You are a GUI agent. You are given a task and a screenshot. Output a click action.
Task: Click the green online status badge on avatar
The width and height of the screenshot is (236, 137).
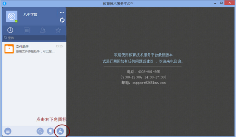tap(16, 21)
